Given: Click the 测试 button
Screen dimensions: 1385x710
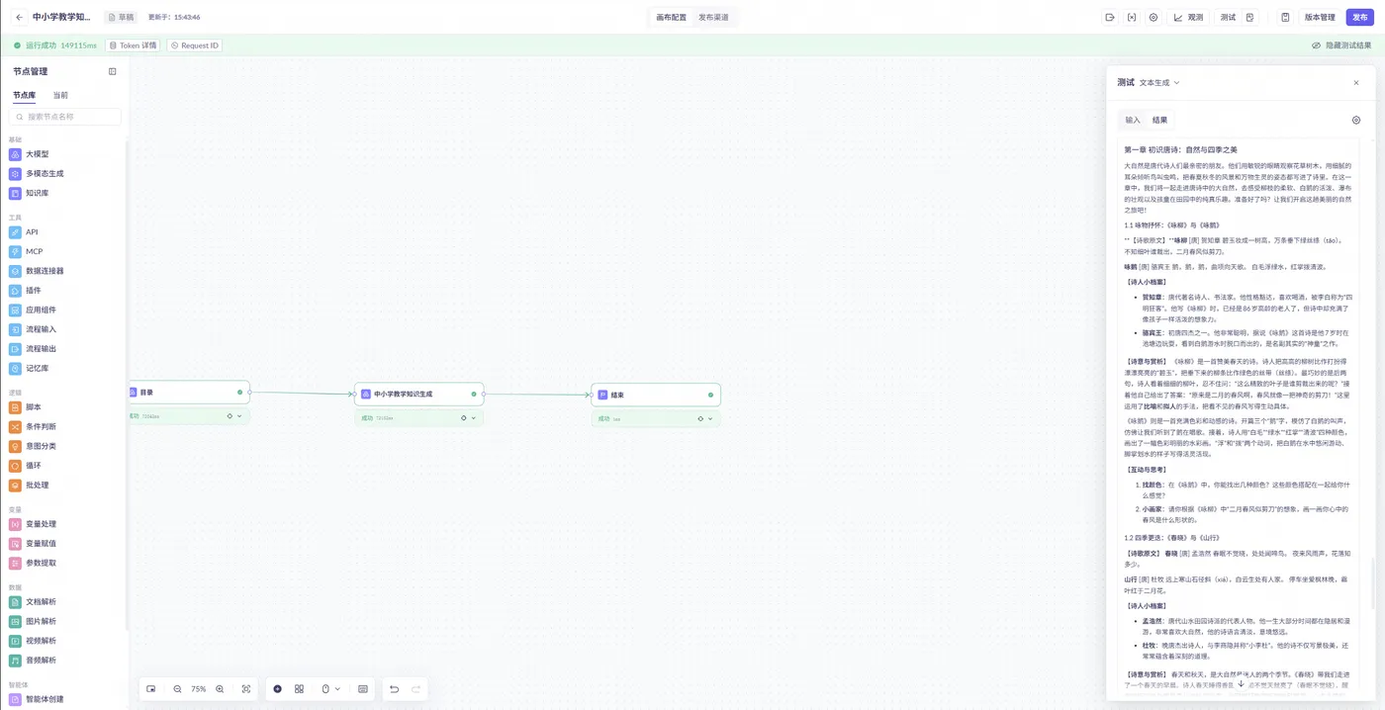Looking at the screenshot, I should click(1228, 17).
